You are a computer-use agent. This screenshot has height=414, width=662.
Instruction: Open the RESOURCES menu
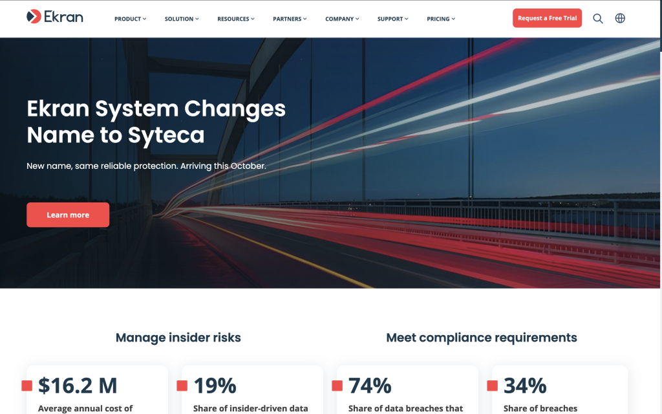tap(235, 19)
